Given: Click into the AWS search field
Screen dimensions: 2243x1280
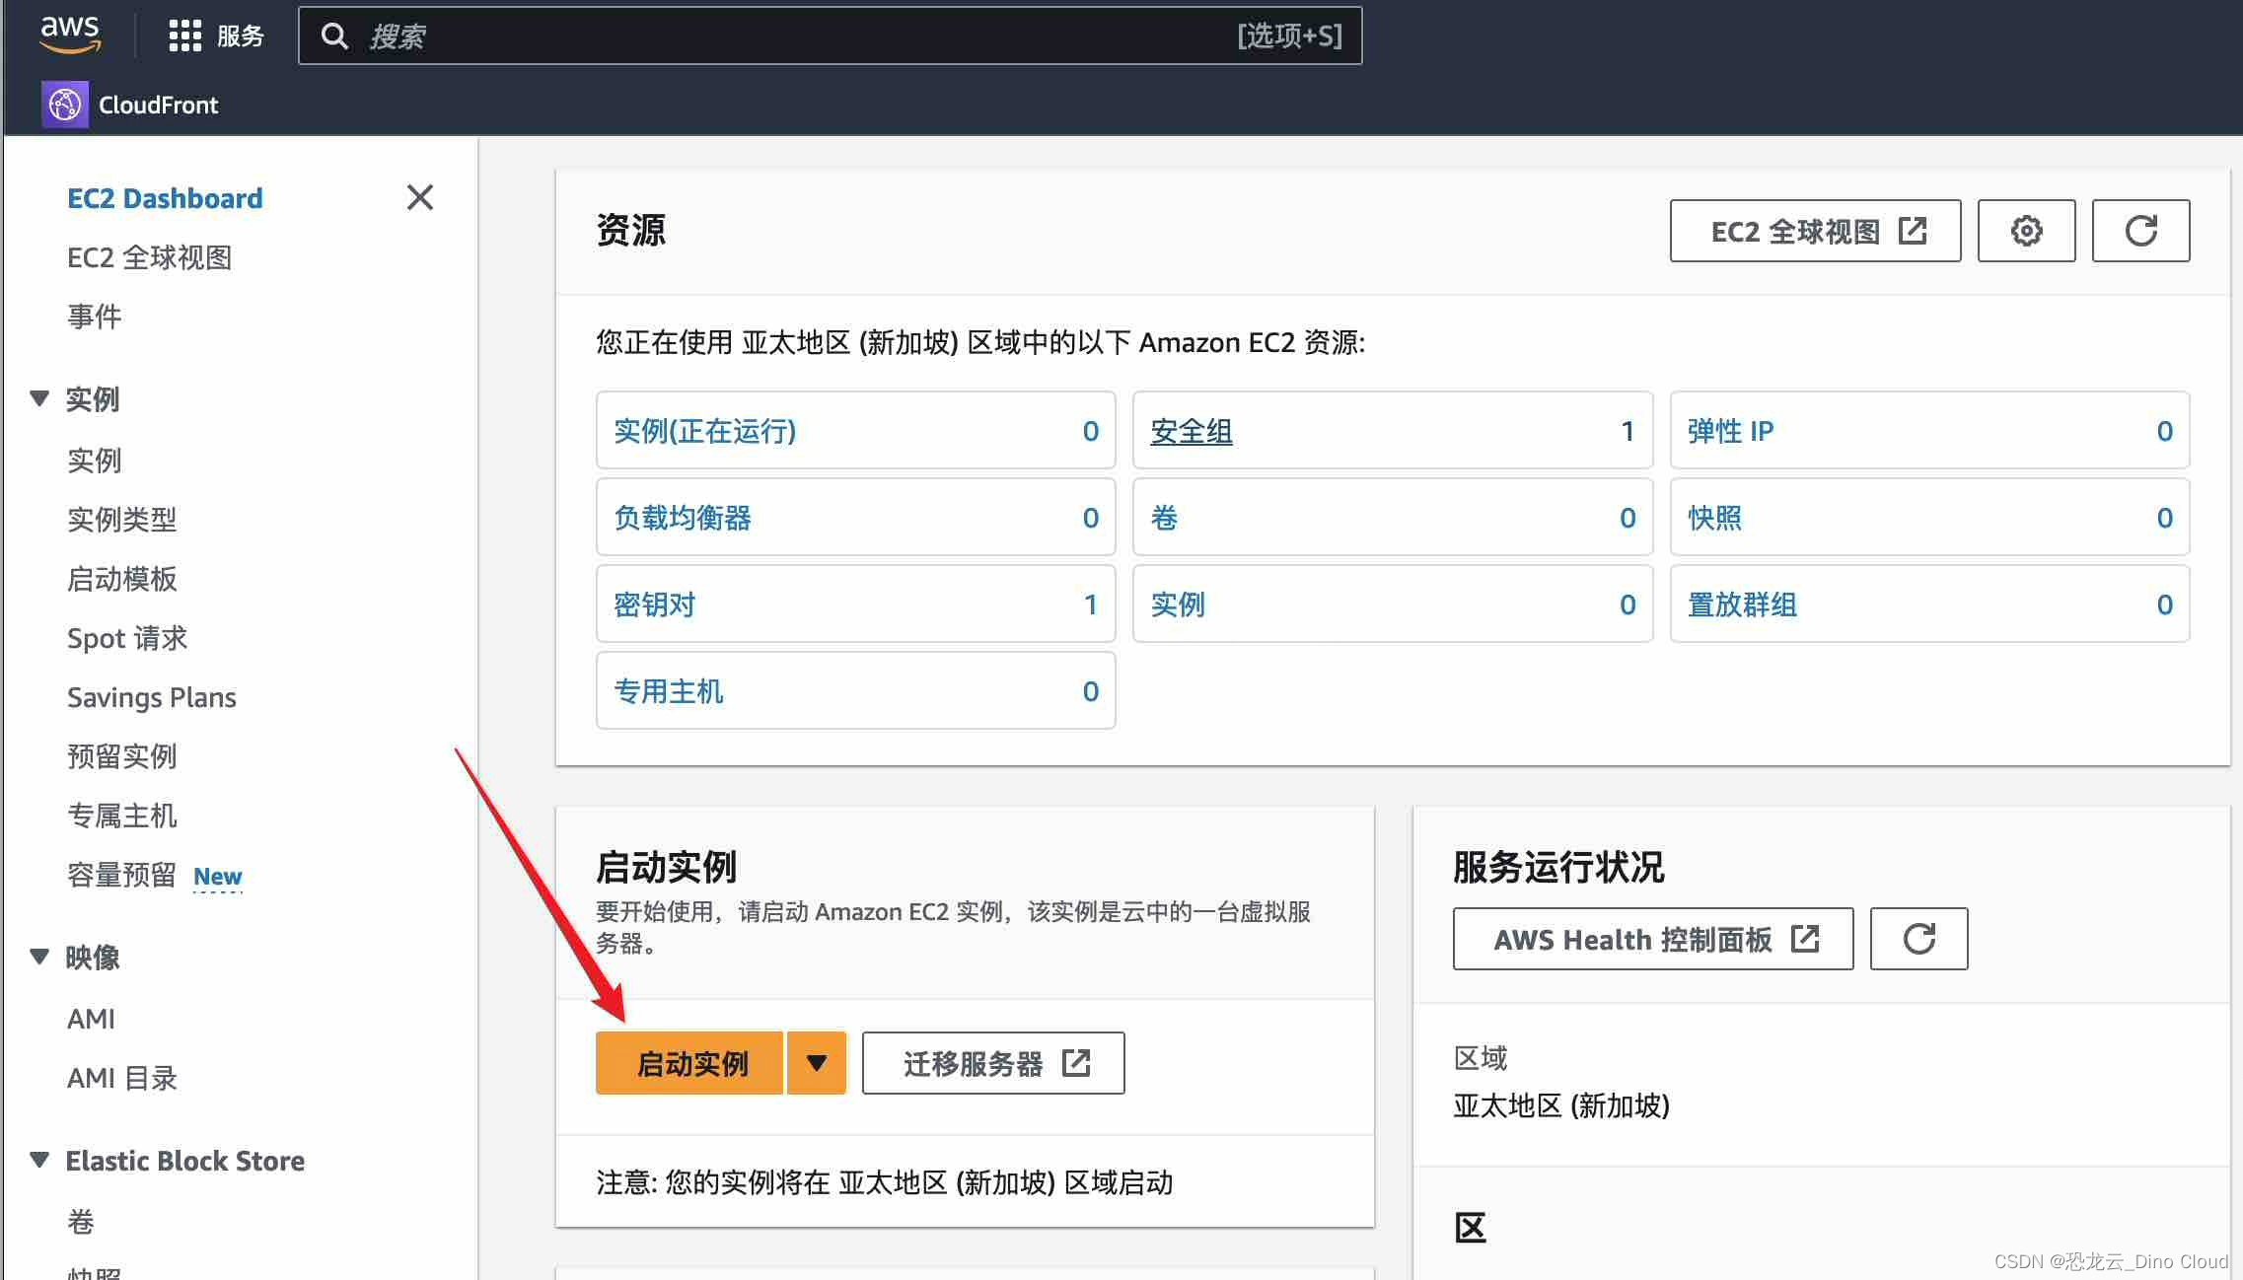Looking at the screenshot, I should (789, 36).
